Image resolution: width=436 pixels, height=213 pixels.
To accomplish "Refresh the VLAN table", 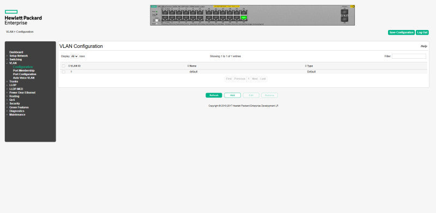I will tap(214, 95).
